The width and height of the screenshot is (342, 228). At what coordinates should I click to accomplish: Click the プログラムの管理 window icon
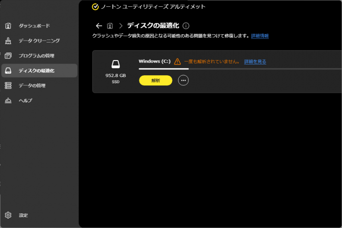(8, 56)
